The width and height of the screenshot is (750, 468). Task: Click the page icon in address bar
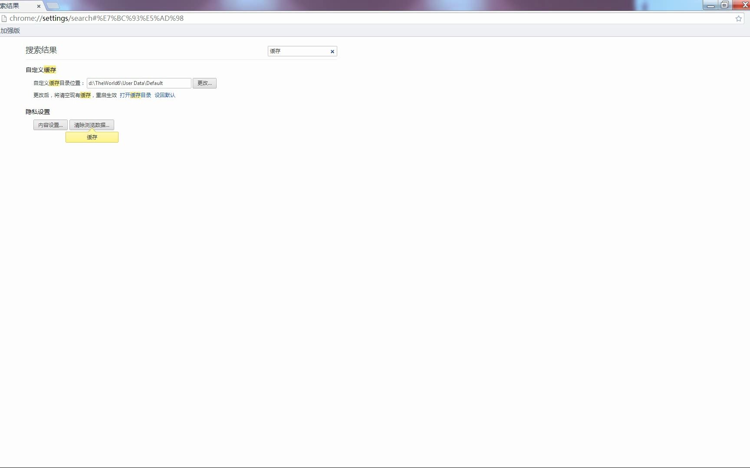(x=4, y=18)
